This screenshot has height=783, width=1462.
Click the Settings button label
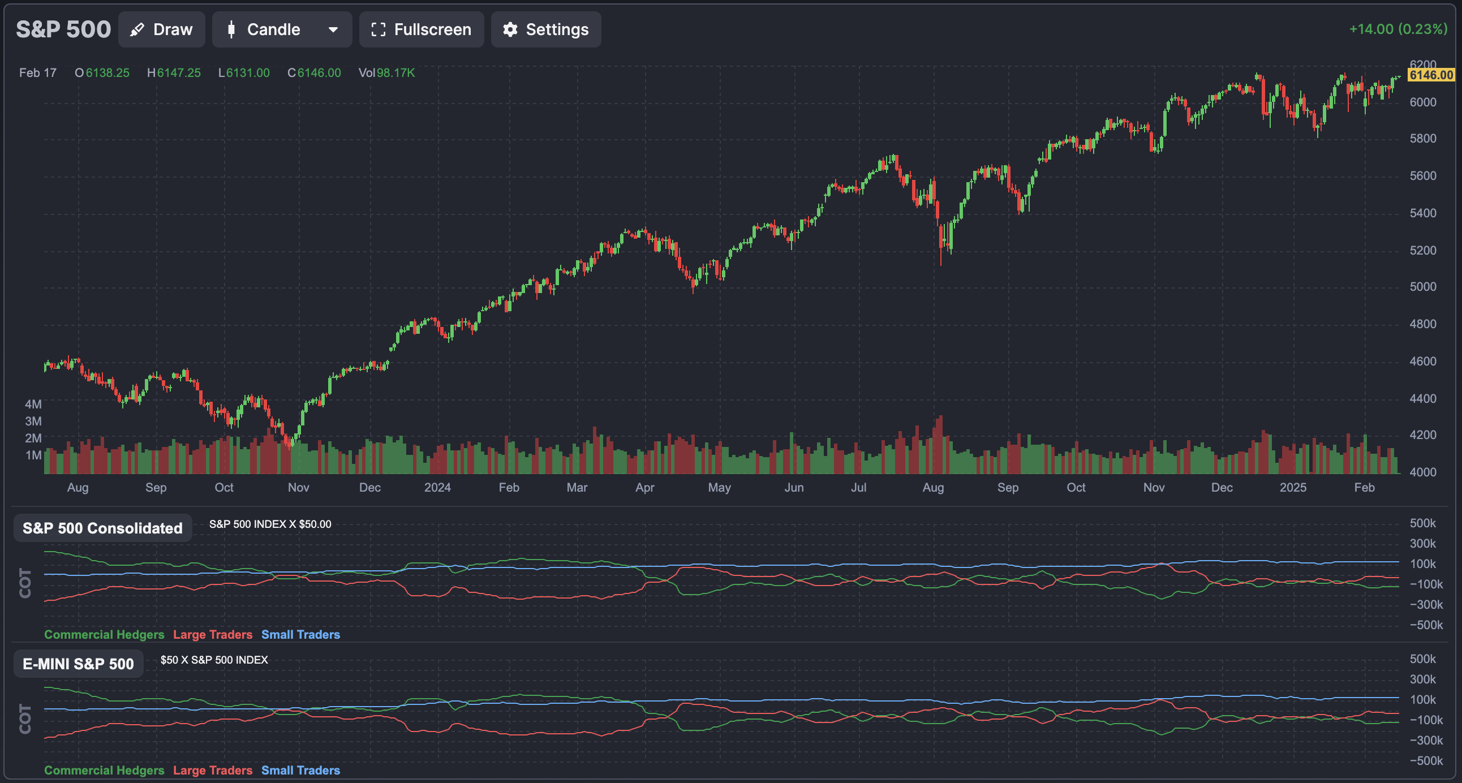557,29
